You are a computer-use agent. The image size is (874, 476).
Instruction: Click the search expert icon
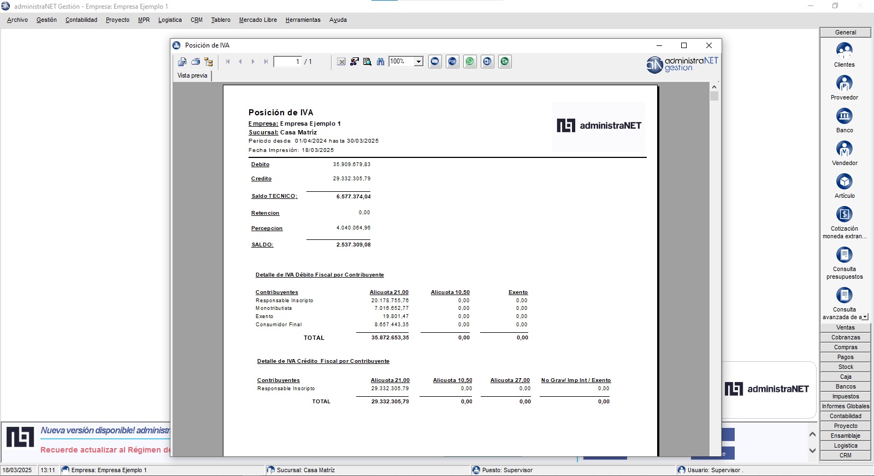[x=367, y=62]
